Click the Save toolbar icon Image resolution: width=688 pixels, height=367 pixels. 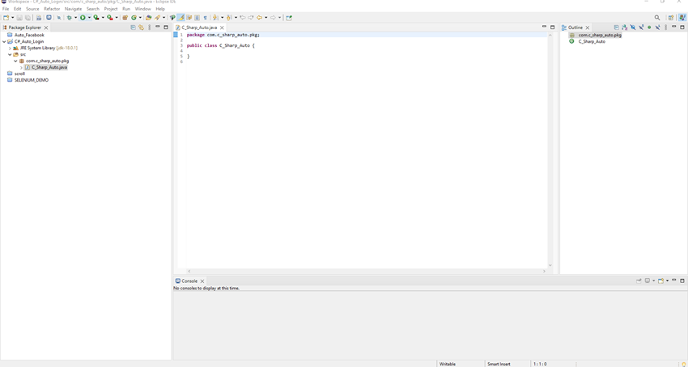19,18
